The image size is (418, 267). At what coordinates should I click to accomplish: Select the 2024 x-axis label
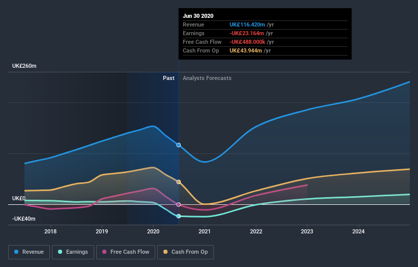click(x=358, y=231)
